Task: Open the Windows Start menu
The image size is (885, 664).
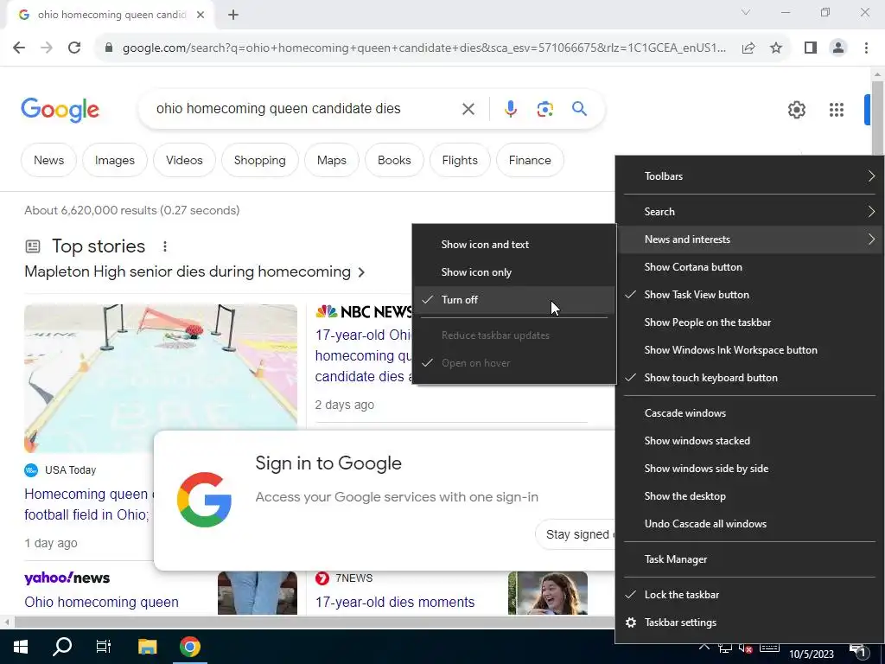Action: point(21,647)
